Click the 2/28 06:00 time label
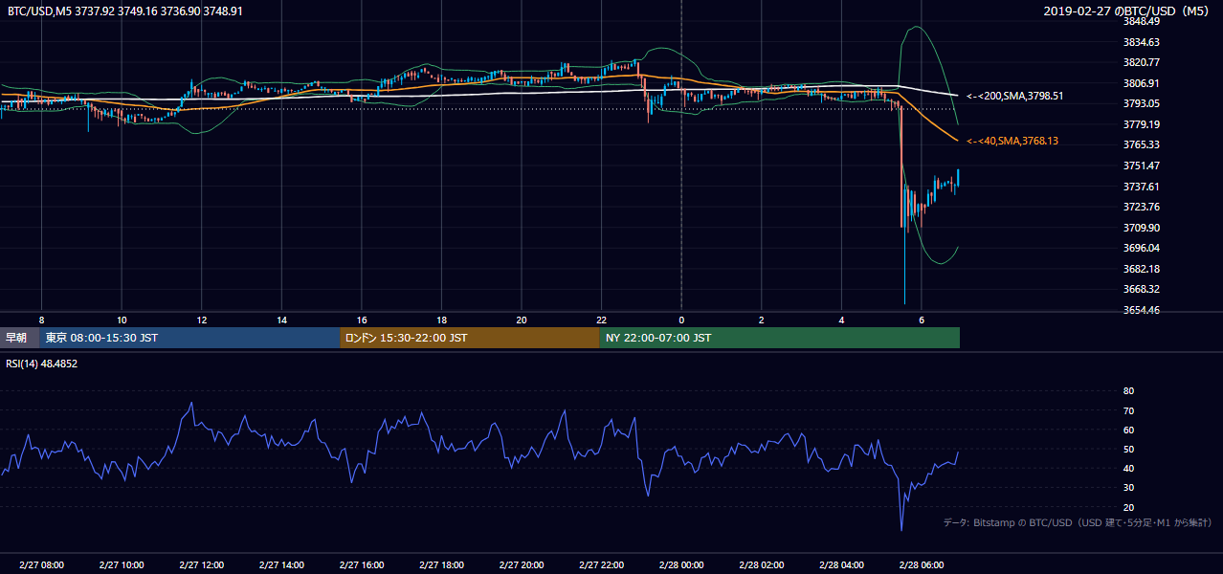 coord(922,565)
